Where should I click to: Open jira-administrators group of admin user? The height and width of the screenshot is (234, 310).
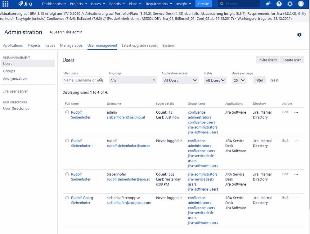(x=203, y=127)
